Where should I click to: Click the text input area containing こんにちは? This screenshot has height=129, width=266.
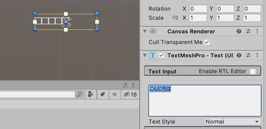point(205,100)
